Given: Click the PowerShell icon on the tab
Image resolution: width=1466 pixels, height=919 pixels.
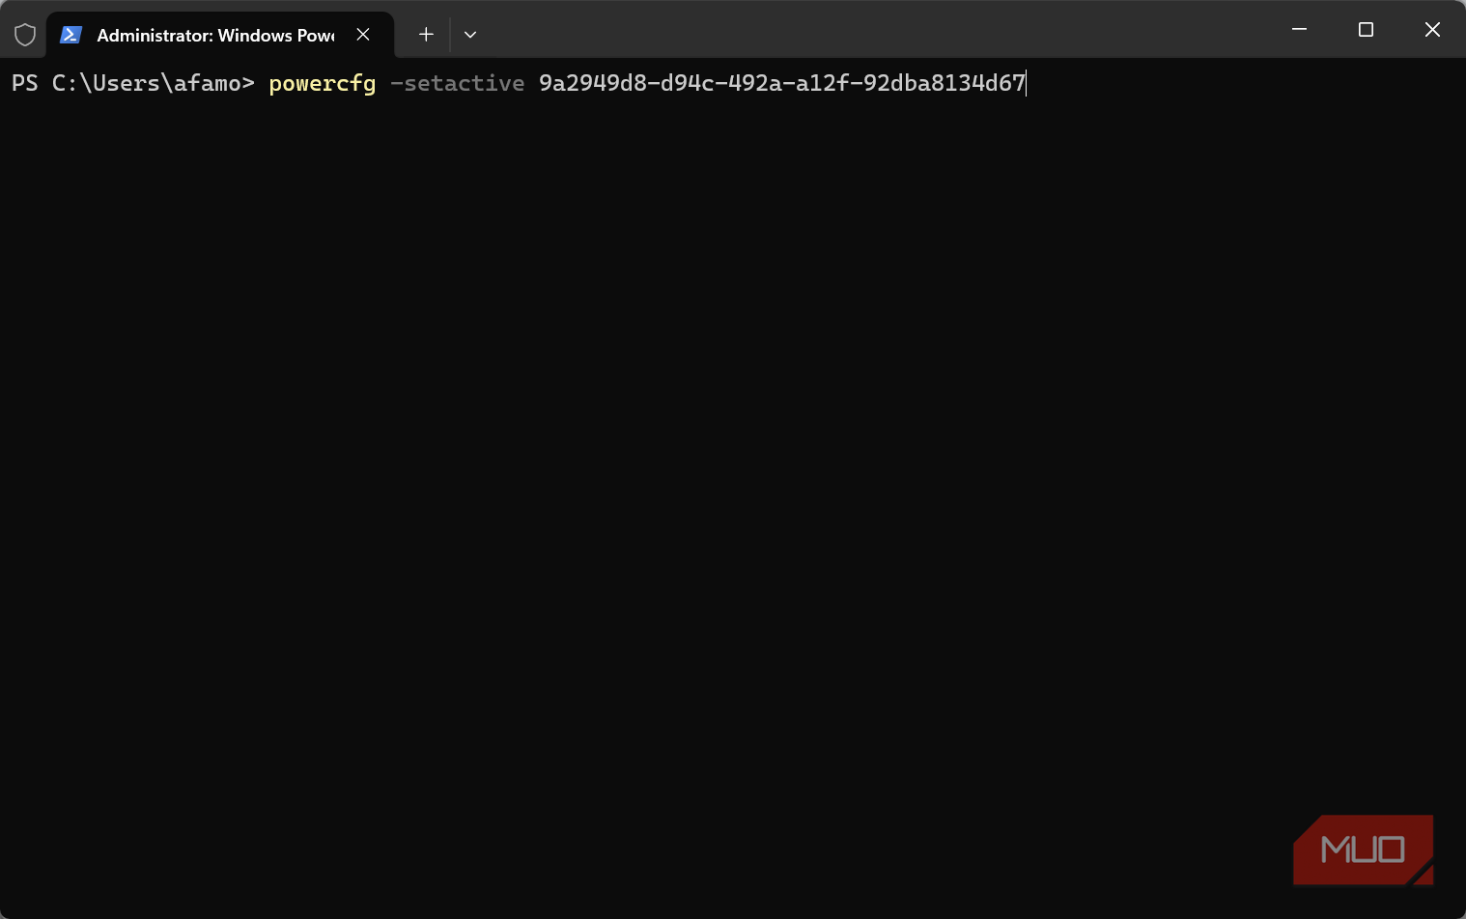Looking at the screenshot, I should tap(70, 35).
